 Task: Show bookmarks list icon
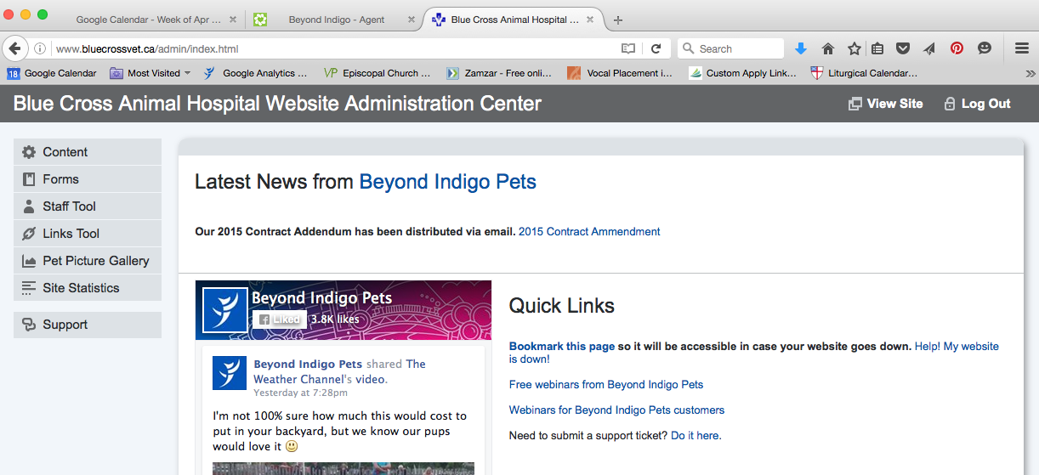click(x=877, y=49)
